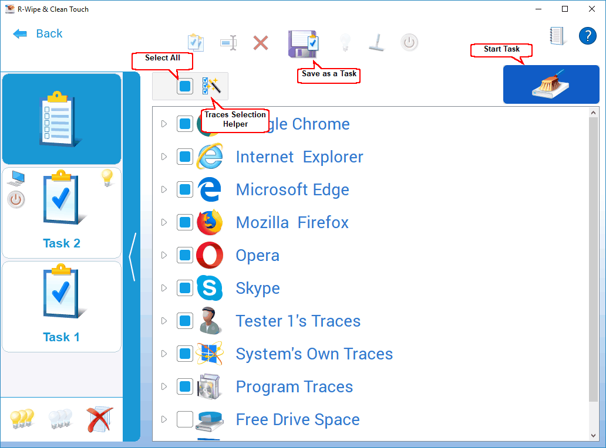Screen dimensions: 606x448
Task: Expand the Tester 1's Traces node
Action: click(164, 321)
